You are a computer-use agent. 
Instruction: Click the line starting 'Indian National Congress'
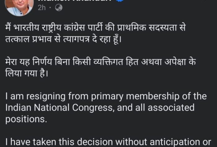coord(100,108)
